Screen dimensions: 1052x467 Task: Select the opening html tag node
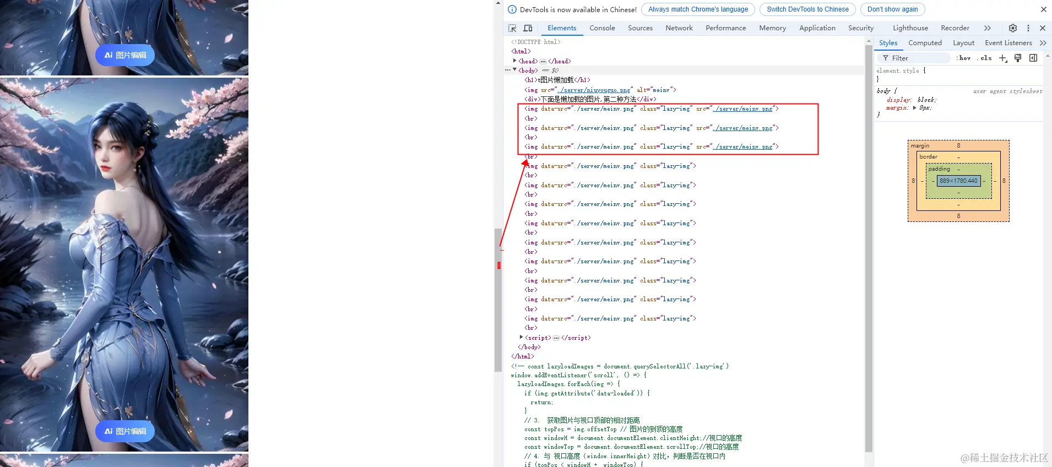coord(521,52)
